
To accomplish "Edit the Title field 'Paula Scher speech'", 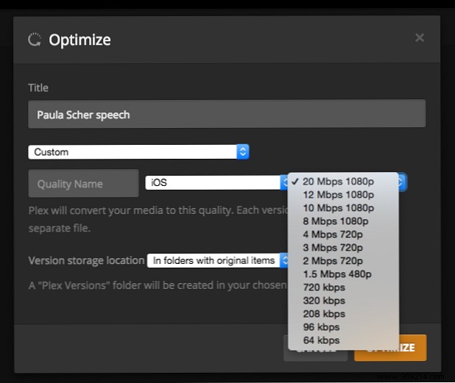I will click(227, 113).
